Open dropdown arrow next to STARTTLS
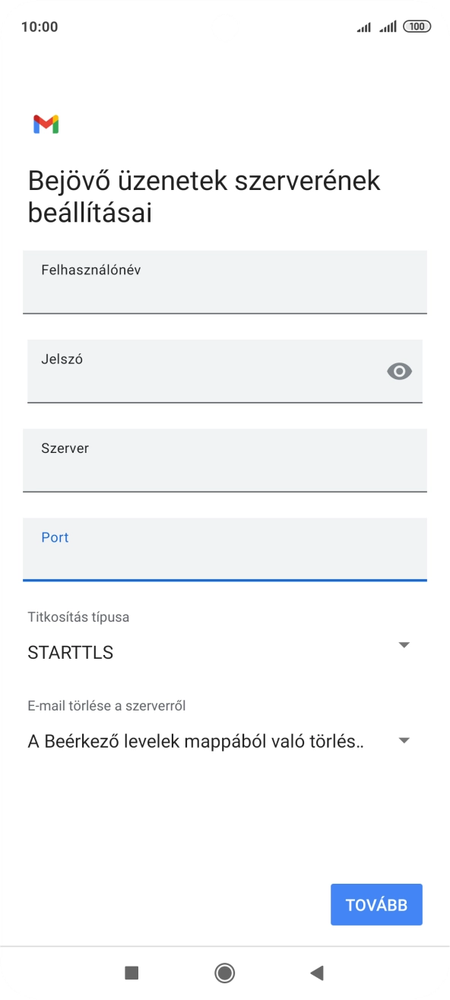 pos(404,643)
